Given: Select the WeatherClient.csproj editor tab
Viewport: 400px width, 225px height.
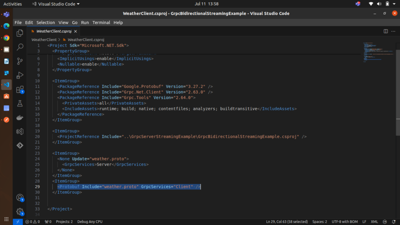Looking at the screenshot, I should (53, 31).
